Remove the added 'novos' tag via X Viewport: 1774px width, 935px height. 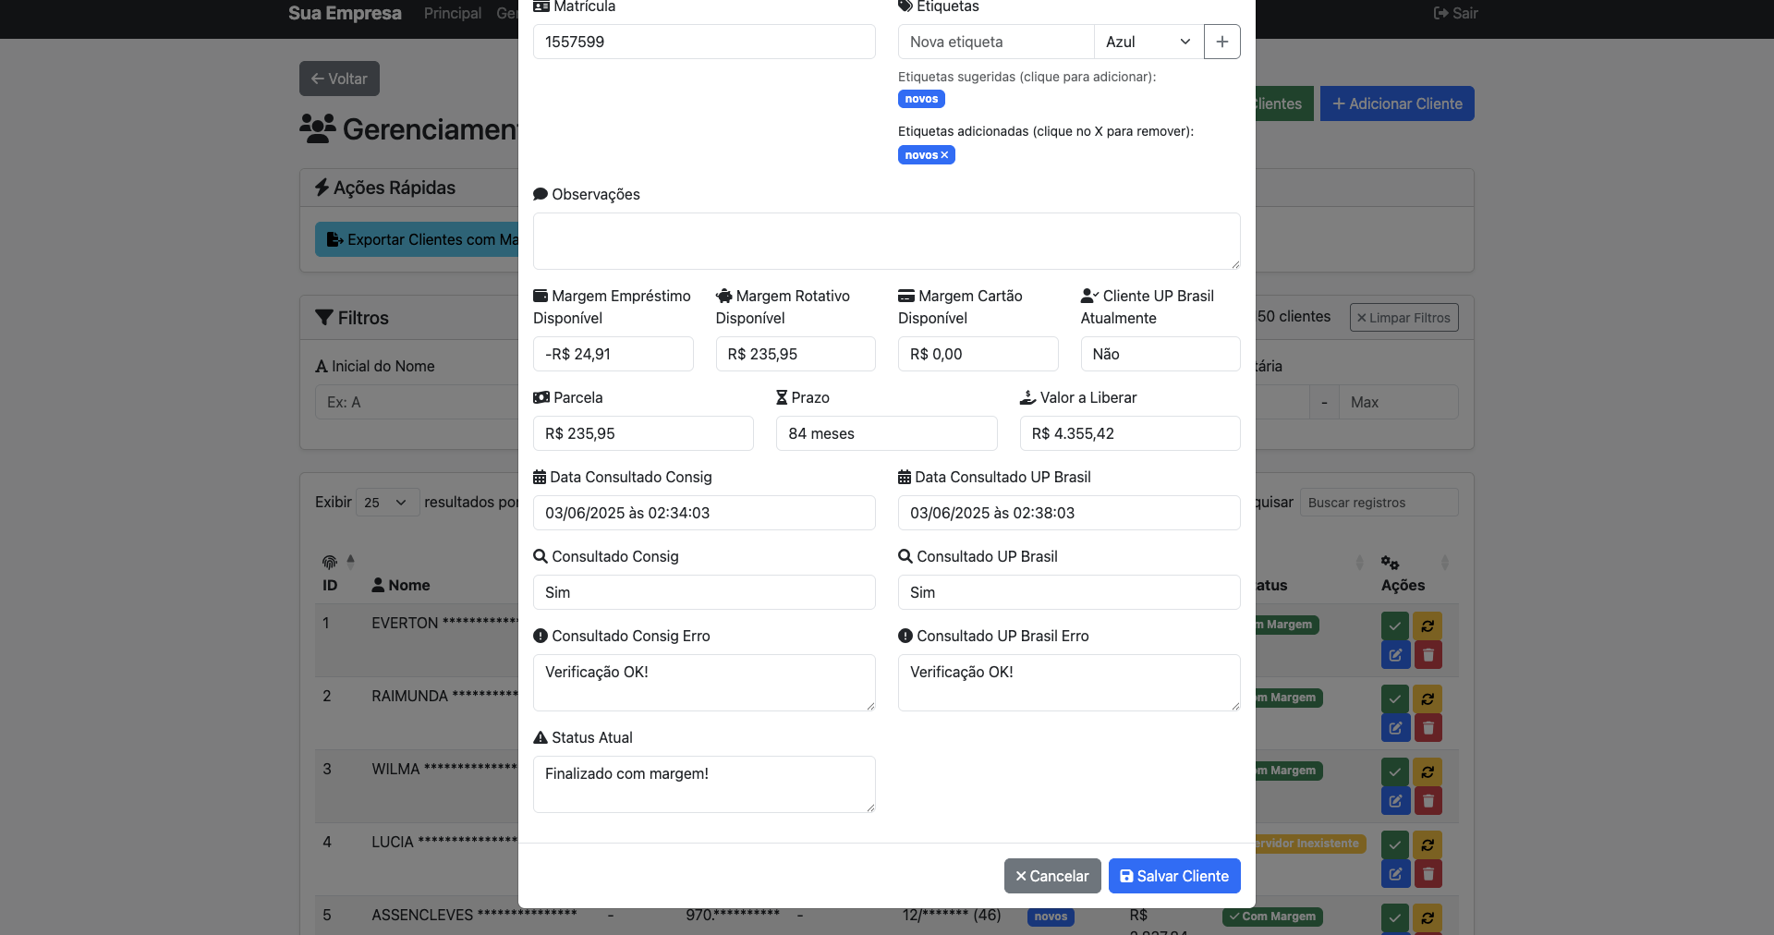[944, 155]
